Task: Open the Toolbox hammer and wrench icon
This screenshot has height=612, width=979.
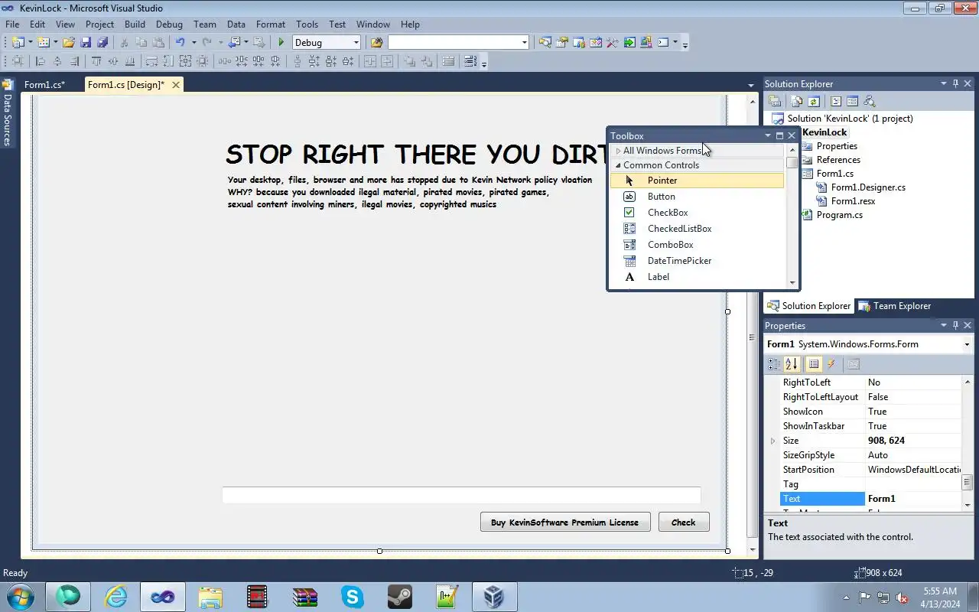Action: (x=613, y=43)
